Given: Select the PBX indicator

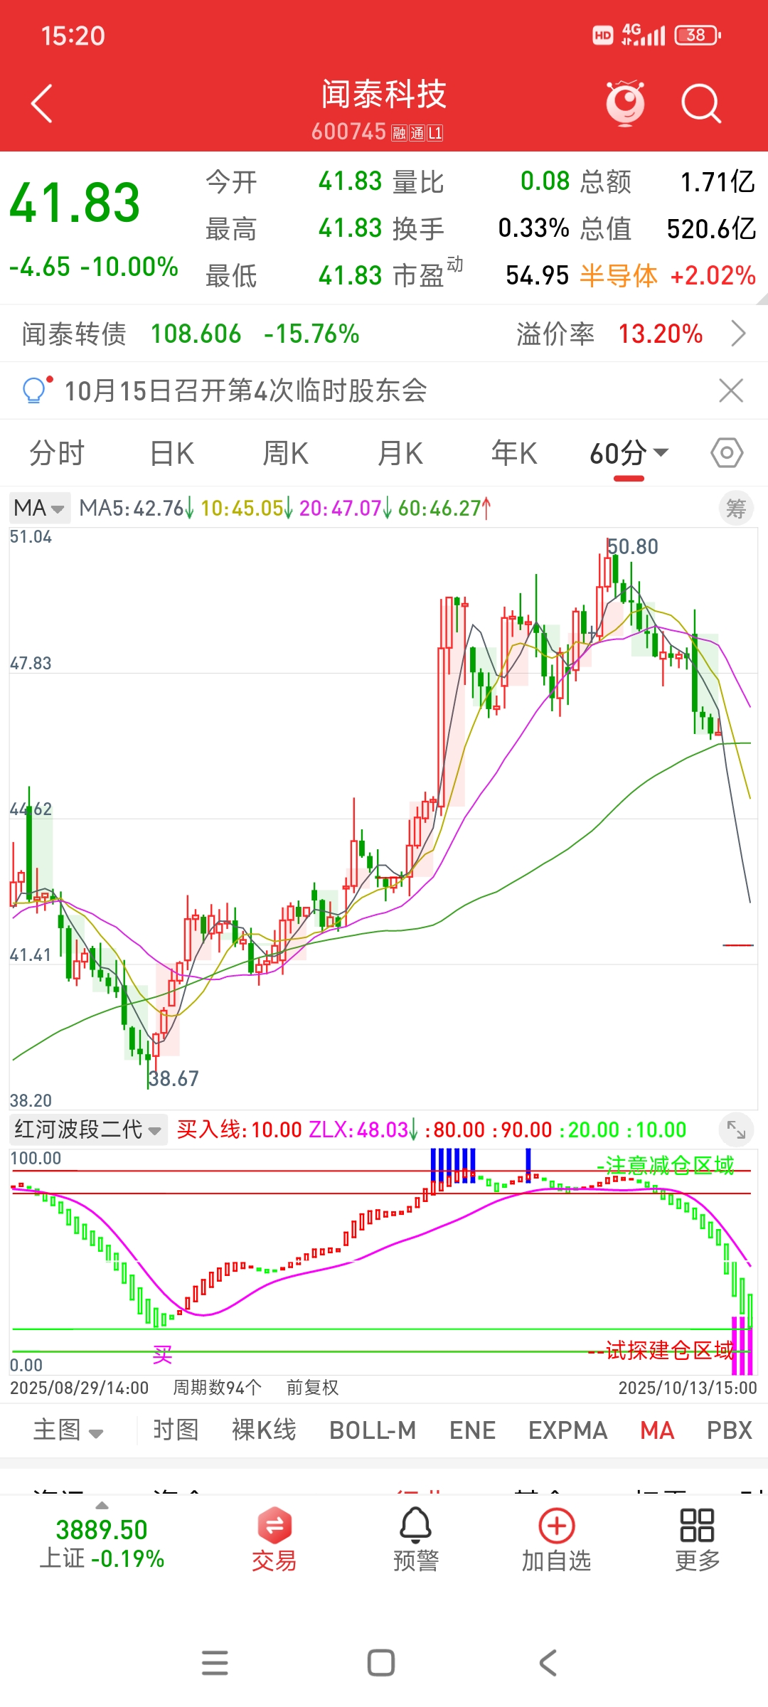Looking at the screenshot, I should pyautogui.click(x=730, y=1430).
